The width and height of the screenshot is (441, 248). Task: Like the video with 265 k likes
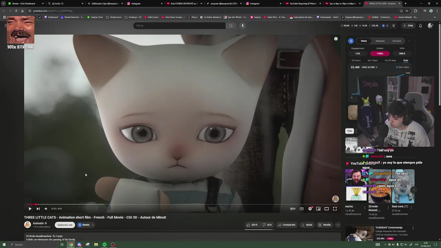point(252,225)
